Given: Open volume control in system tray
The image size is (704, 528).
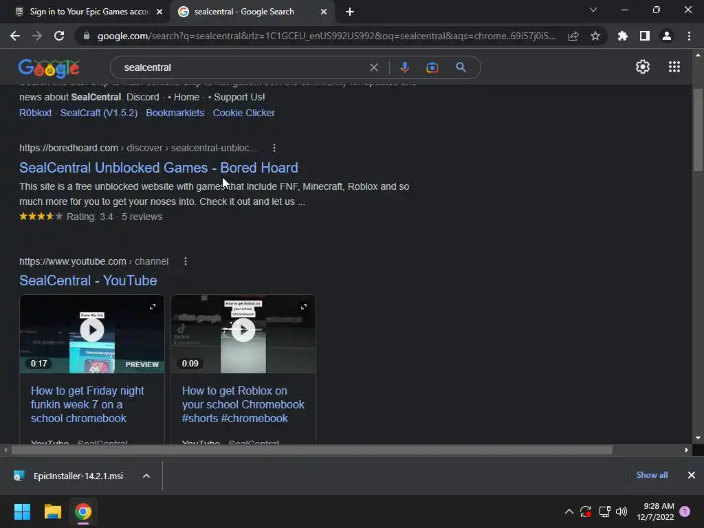Looking at the screenshot, I should 621,511.
